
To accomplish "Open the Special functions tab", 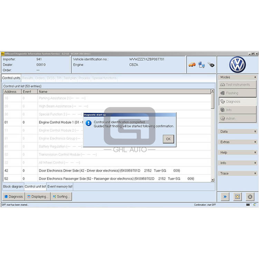I will [104, 78].
